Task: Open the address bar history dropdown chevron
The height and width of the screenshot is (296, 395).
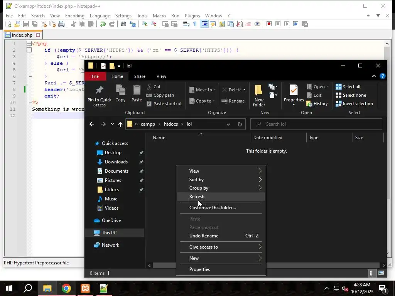Action: [228, 124]
